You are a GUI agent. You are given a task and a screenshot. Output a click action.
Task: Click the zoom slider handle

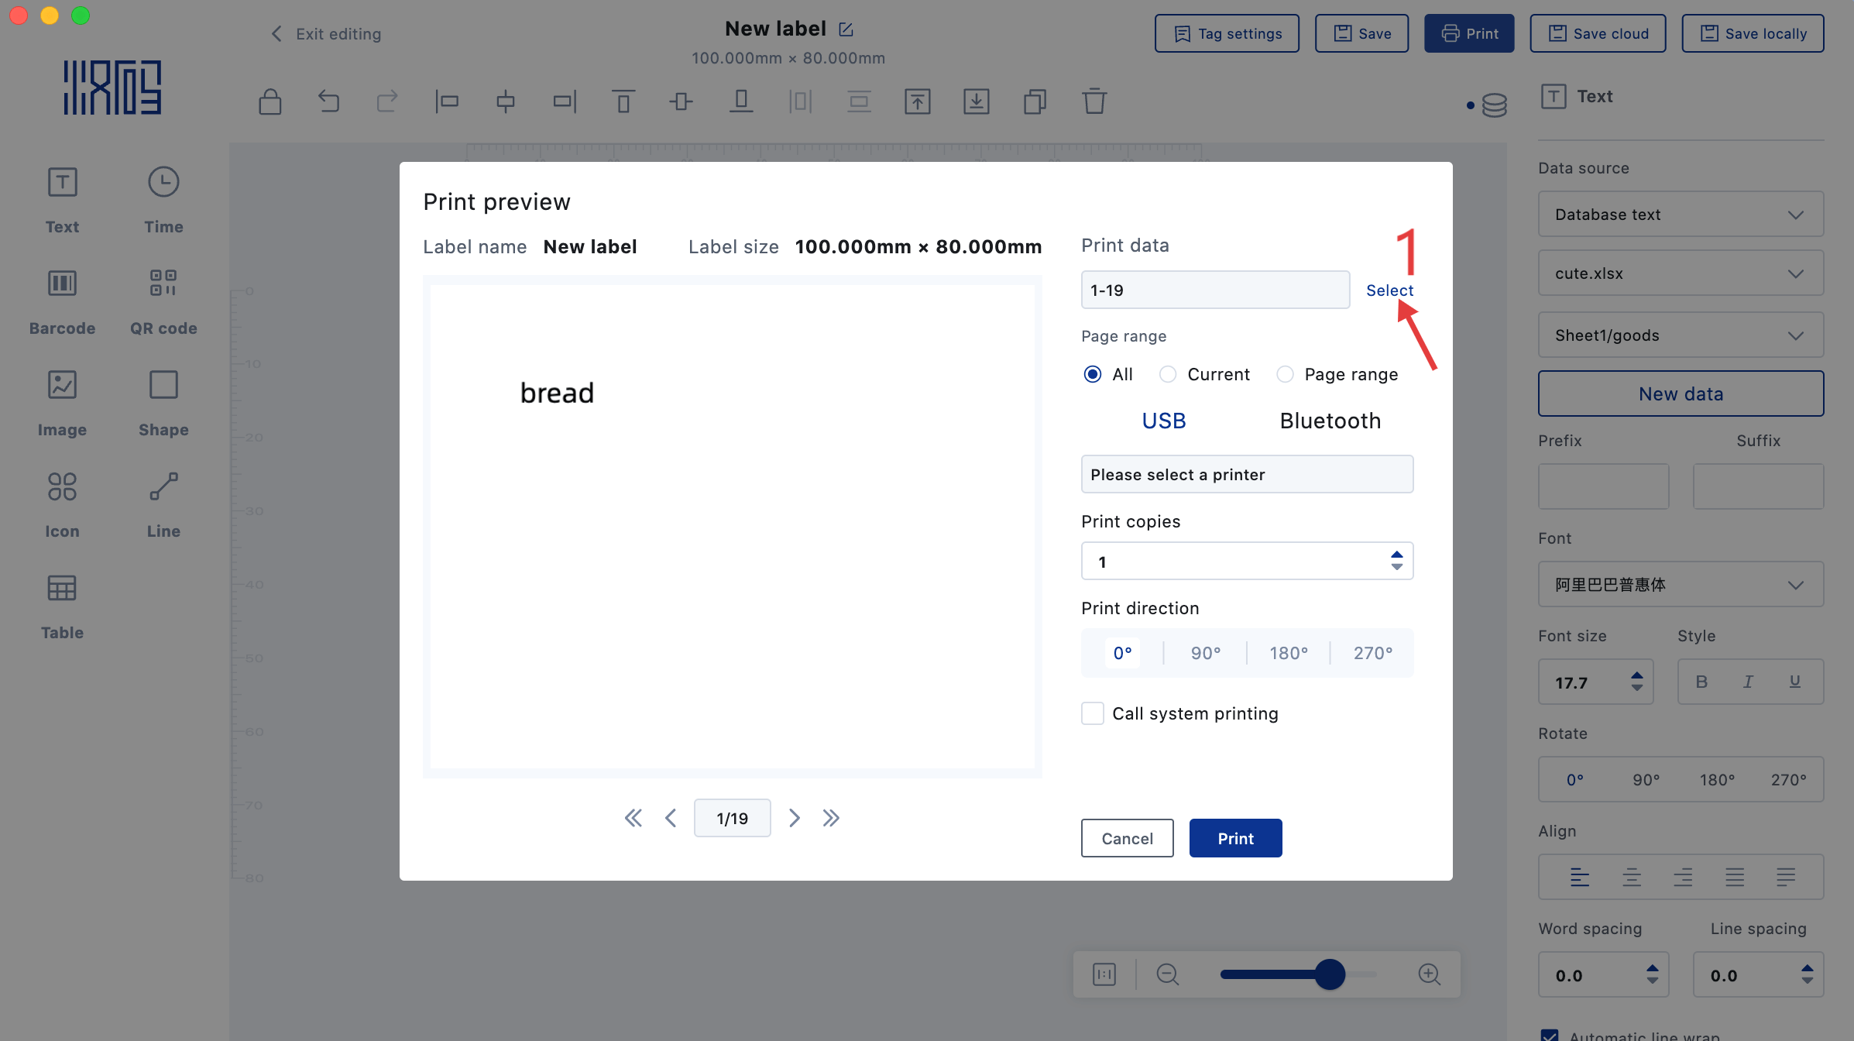click(x=1330, y=974)
